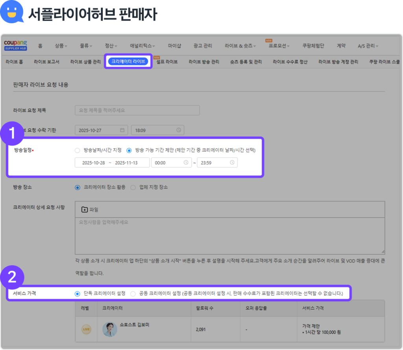
Task: Switch to 크리에이터 라이브 tab
Action: [128, 61]
